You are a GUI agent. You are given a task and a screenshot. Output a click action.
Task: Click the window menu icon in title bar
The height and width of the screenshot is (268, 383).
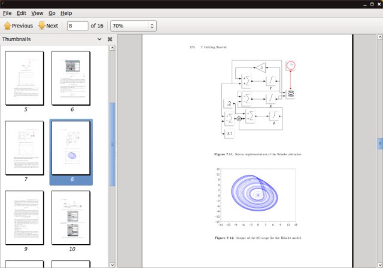coord(5,4)
